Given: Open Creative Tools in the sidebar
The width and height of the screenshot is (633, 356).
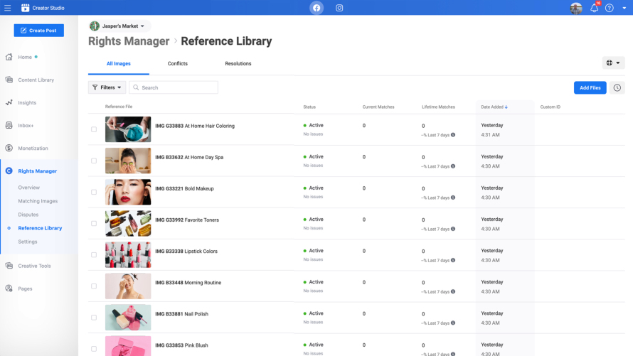Looking at the screenshot, I should pyautogui.click(x=34, y=266).
